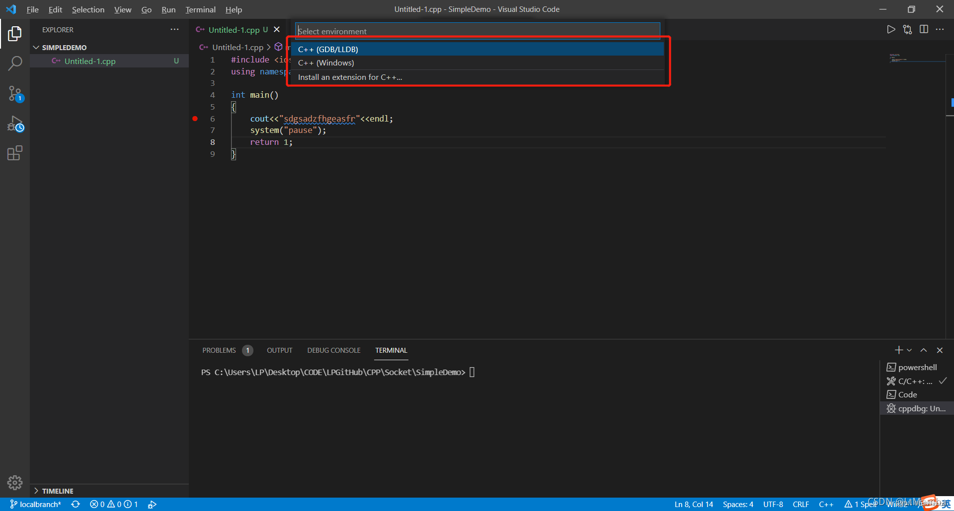Screen dimensions: 954x511
Task: Open the terminal launch profile dropdown
Action: [x=909, y=350]
